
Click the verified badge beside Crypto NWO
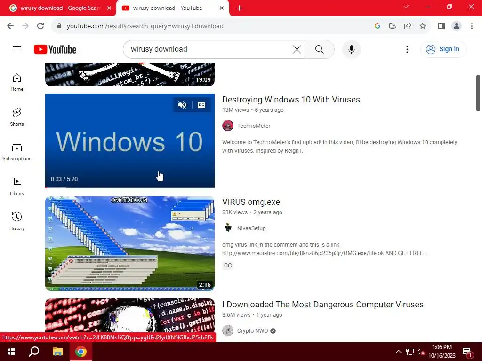click(x=273, y=331)
